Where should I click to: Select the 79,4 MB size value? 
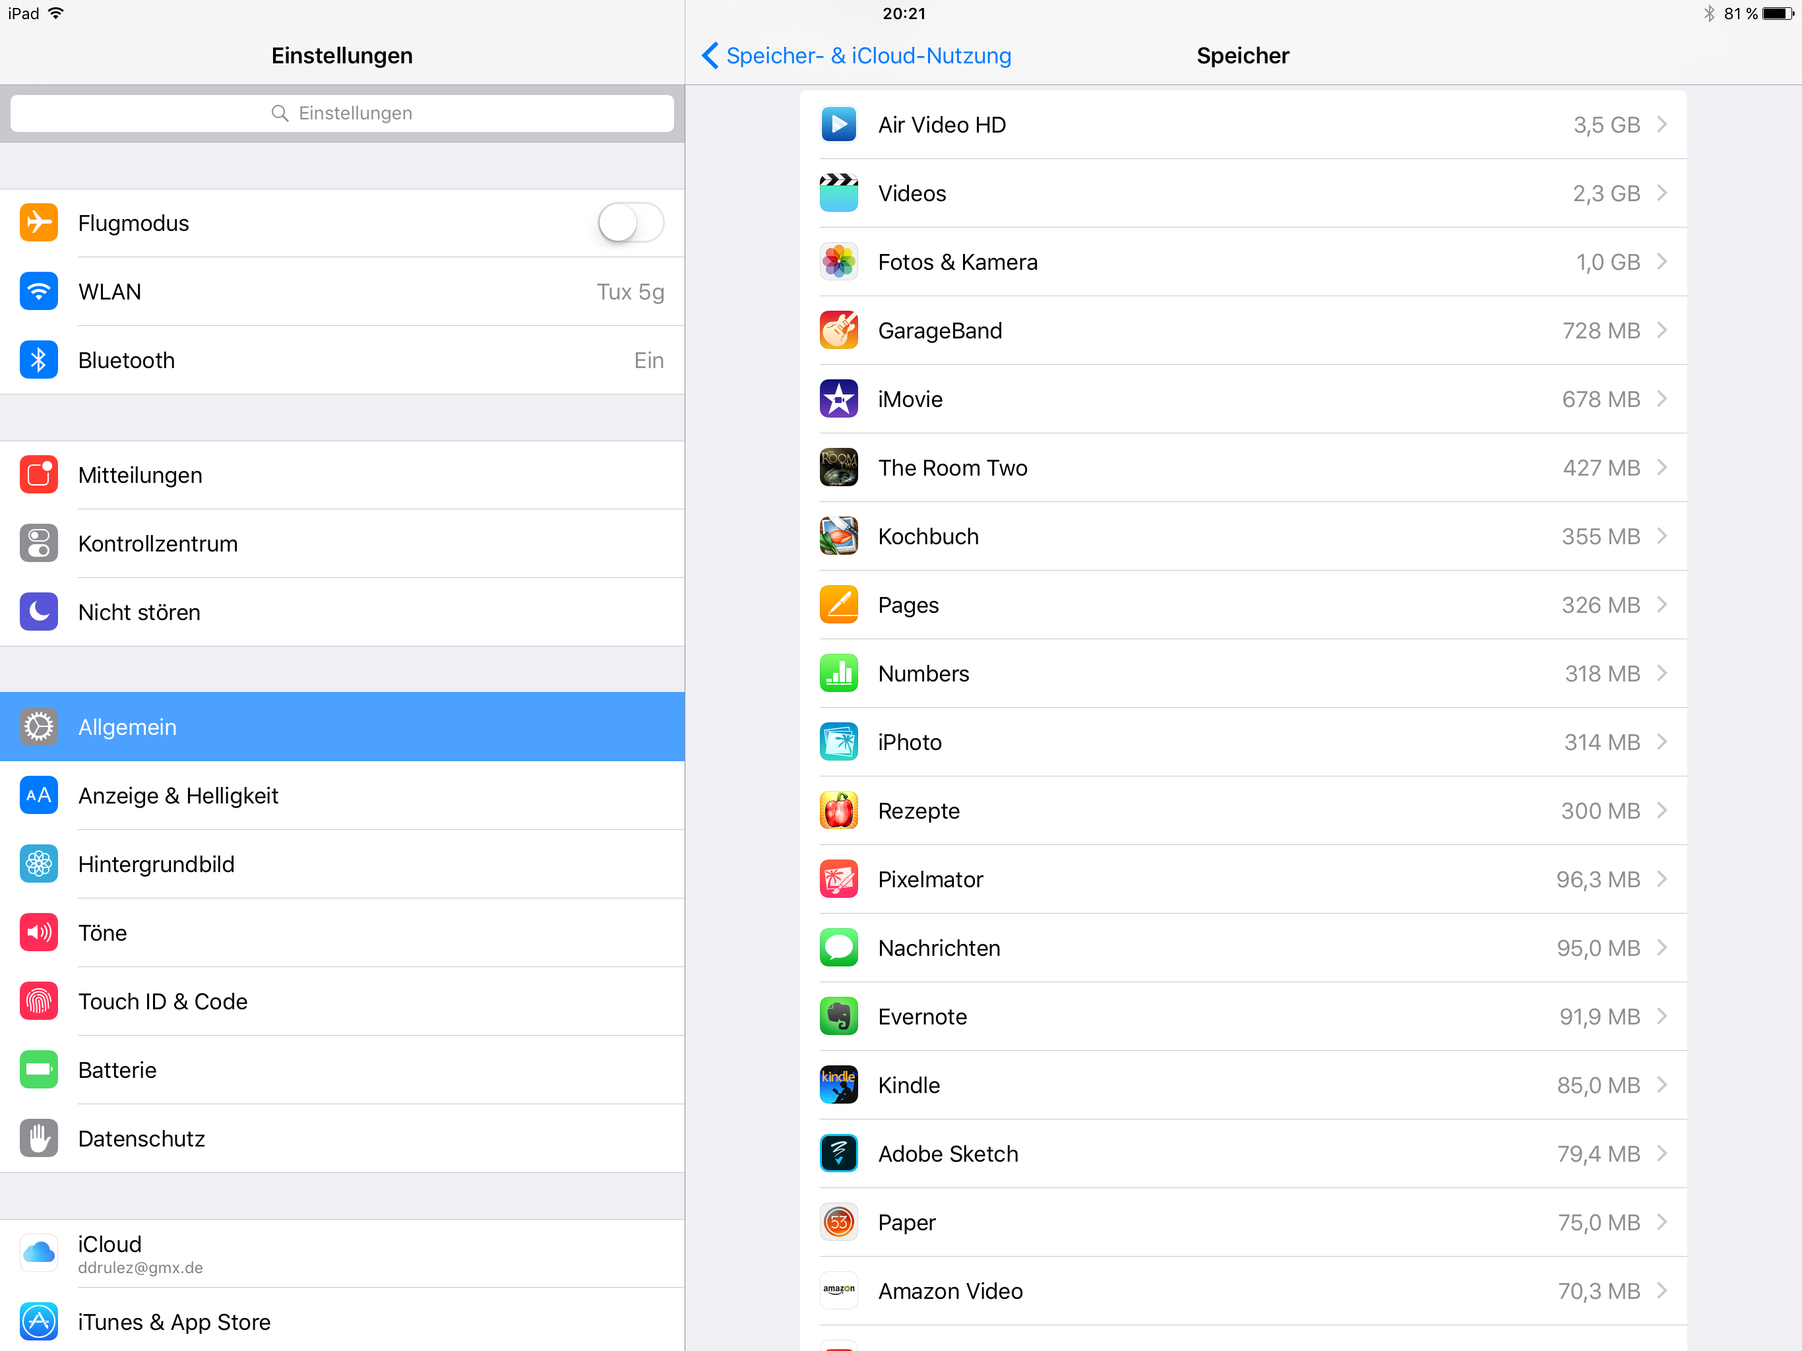point(1598,1154)
